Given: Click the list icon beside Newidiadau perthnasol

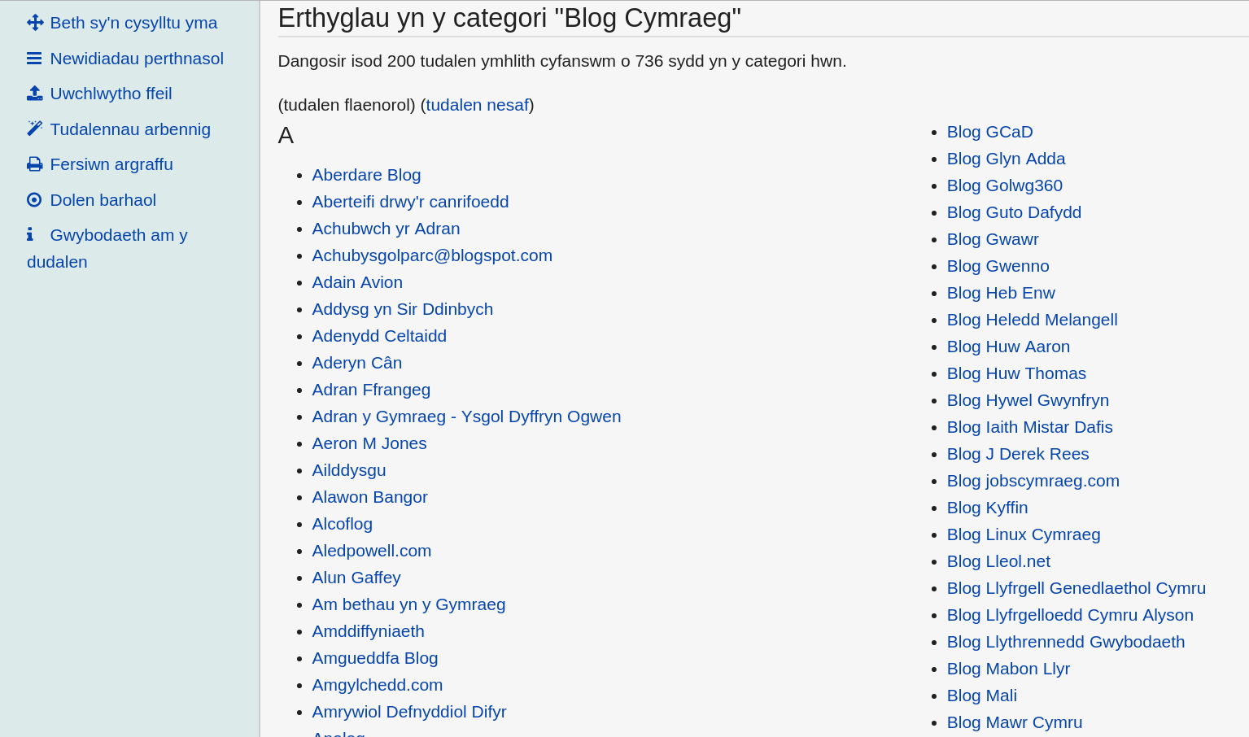Looking at the screenshot, I should click(34, 59).
